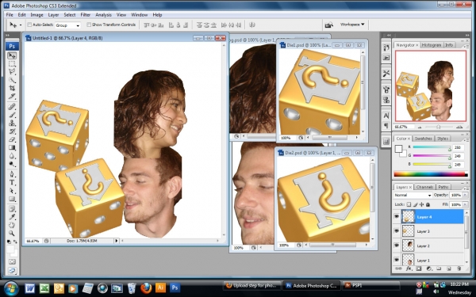476x297 pixels.
Task: Open the Filter menu
Action: pos(86,14)
